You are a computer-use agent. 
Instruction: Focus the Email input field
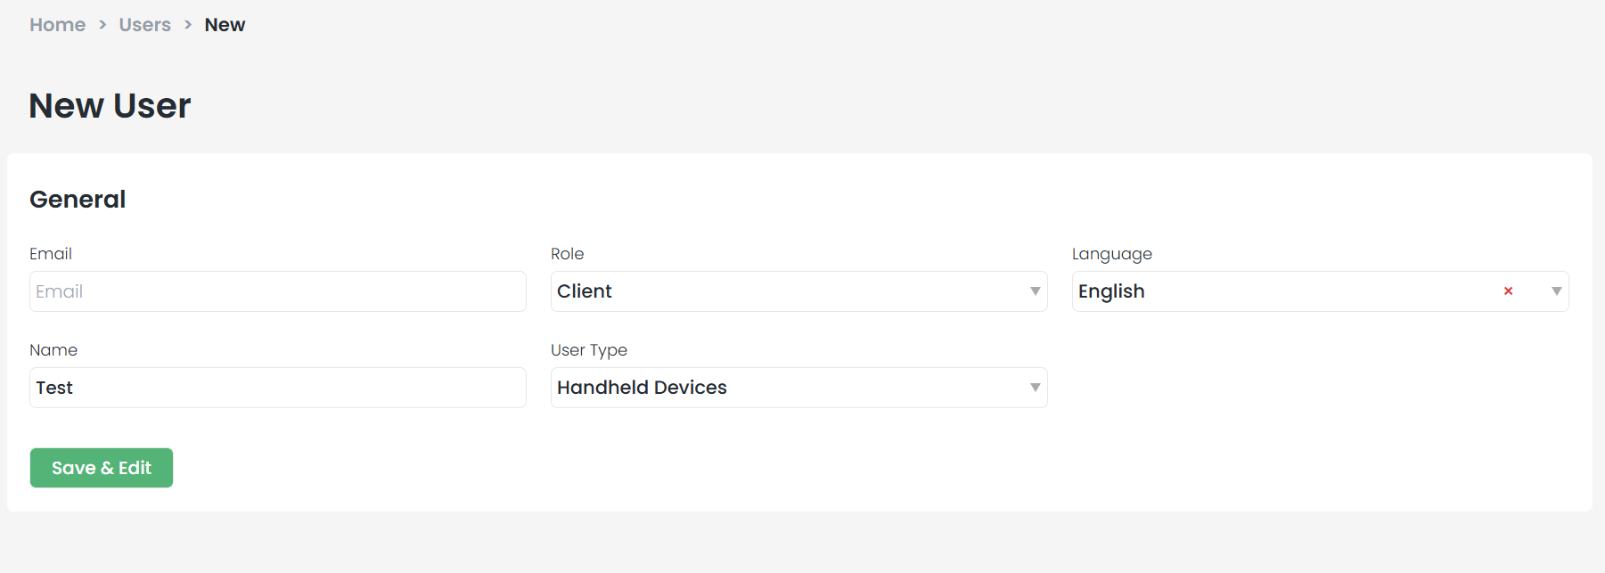tap(277, 291)
